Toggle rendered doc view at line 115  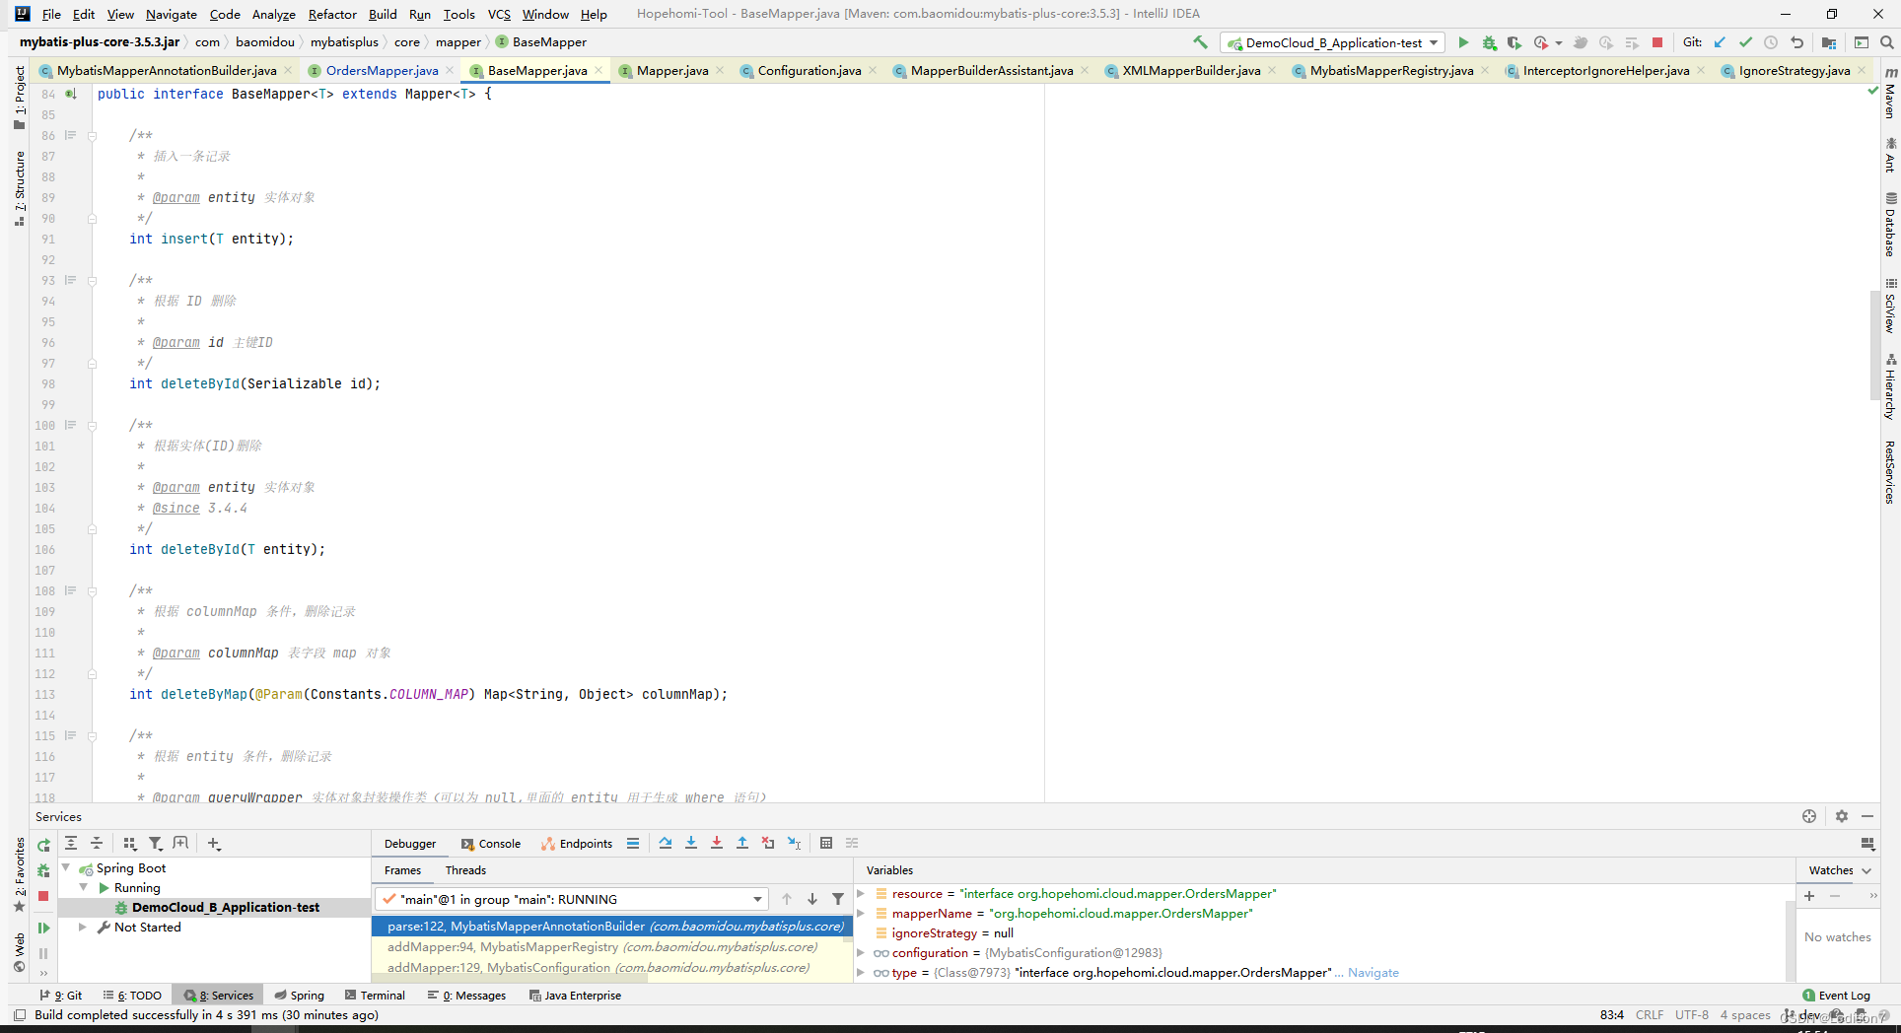71,736
